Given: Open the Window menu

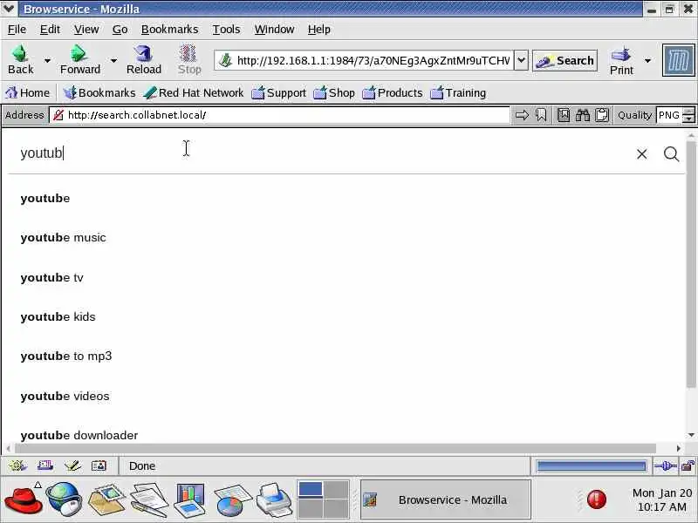Looking at the screenshot, I should (274, 30).
